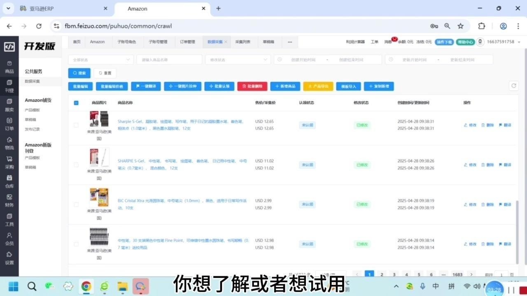The image size is (527, 296).
Task: Open the 财务 sidebar section
Action: 9,201
